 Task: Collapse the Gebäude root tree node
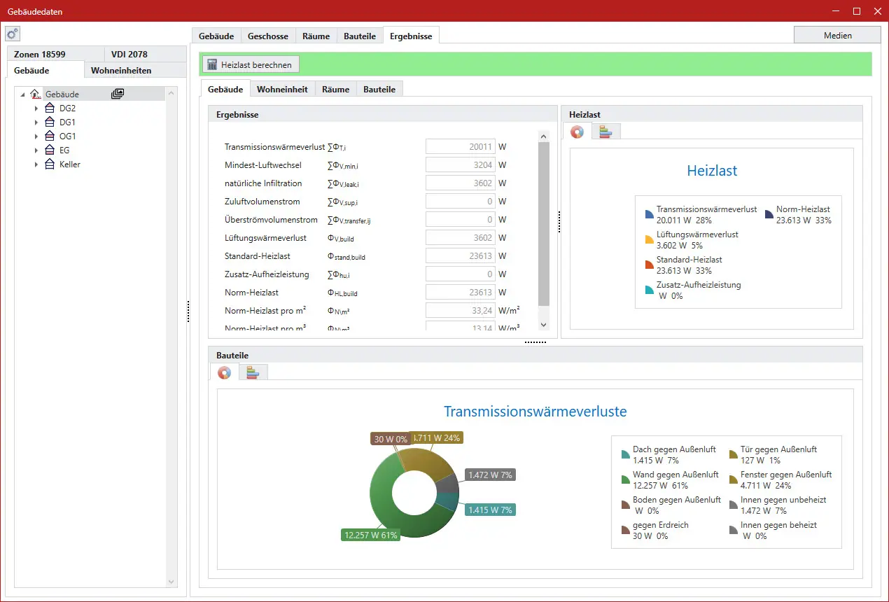click(x=22, y=94)
